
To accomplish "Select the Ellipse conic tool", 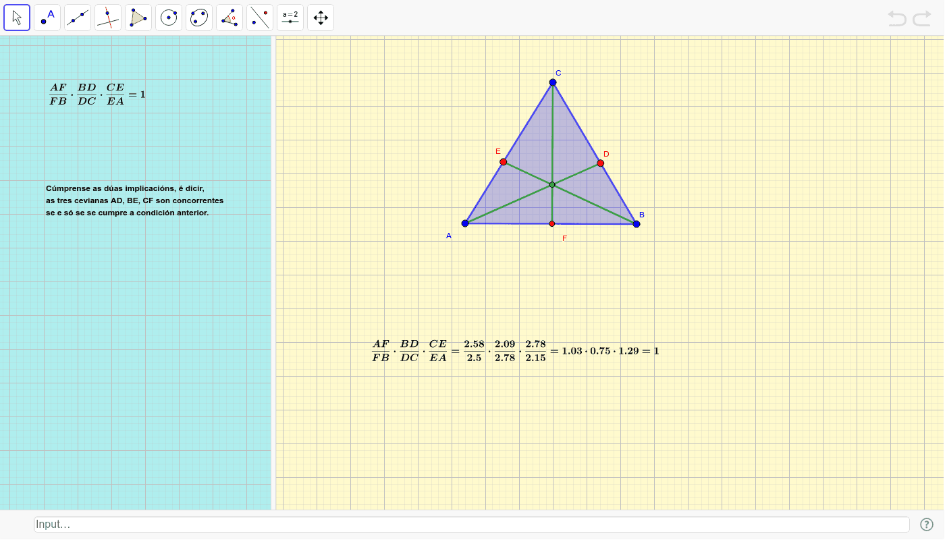I will pos(199,18).
